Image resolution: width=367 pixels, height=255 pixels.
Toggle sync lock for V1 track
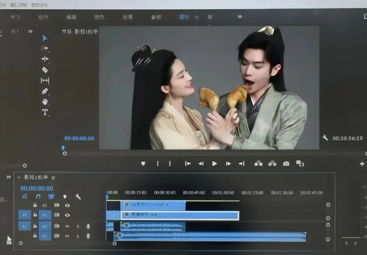57,215
